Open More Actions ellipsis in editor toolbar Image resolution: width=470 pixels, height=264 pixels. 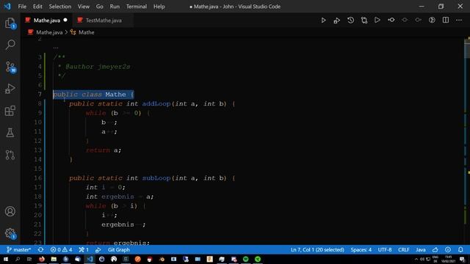coord(459,20)
